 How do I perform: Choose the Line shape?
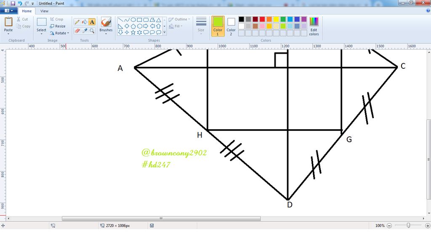click(x=120, y=20)
